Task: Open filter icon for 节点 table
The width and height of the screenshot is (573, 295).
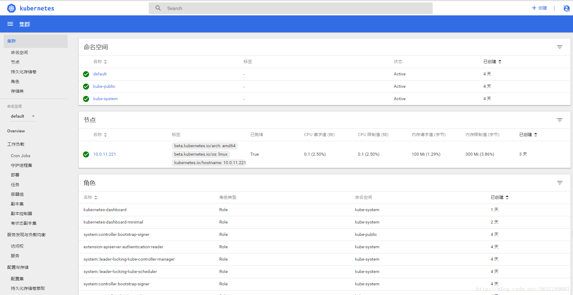Action: pyautogui.click(x=559, y=120)
